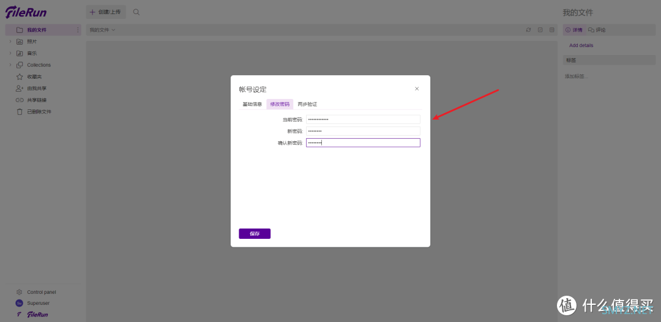Click the 已删除文件 text label
Screen dimensions: 661x322
pos(39,112)
